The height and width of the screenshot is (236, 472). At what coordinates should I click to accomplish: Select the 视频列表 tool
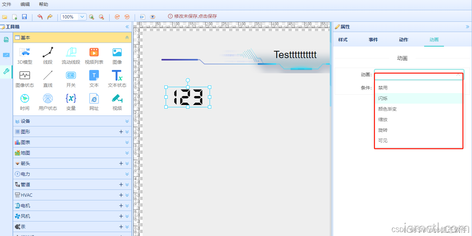94,55
